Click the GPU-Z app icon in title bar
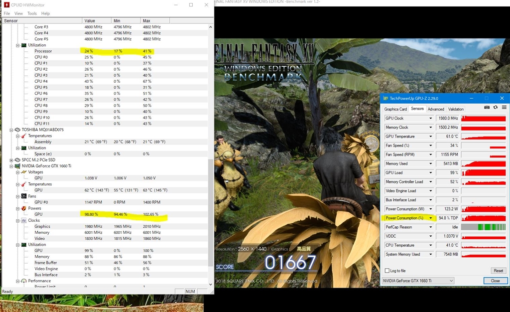The width and height of the screenshot is (510, 312). pyautogui.click(x=385, y=98)
